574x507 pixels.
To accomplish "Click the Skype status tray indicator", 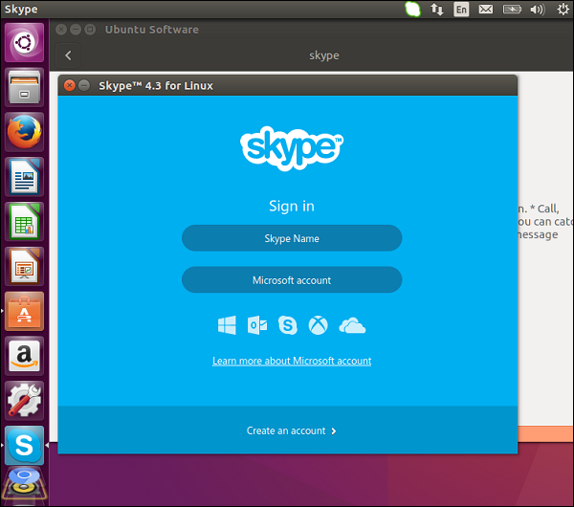I will 412,10.
